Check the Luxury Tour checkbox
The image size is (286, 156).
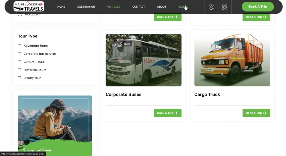click(19, 78)
